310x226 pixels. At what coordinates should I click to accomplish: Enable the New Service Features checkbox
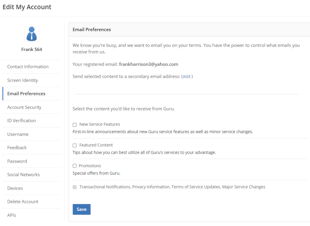pos(75,125)
